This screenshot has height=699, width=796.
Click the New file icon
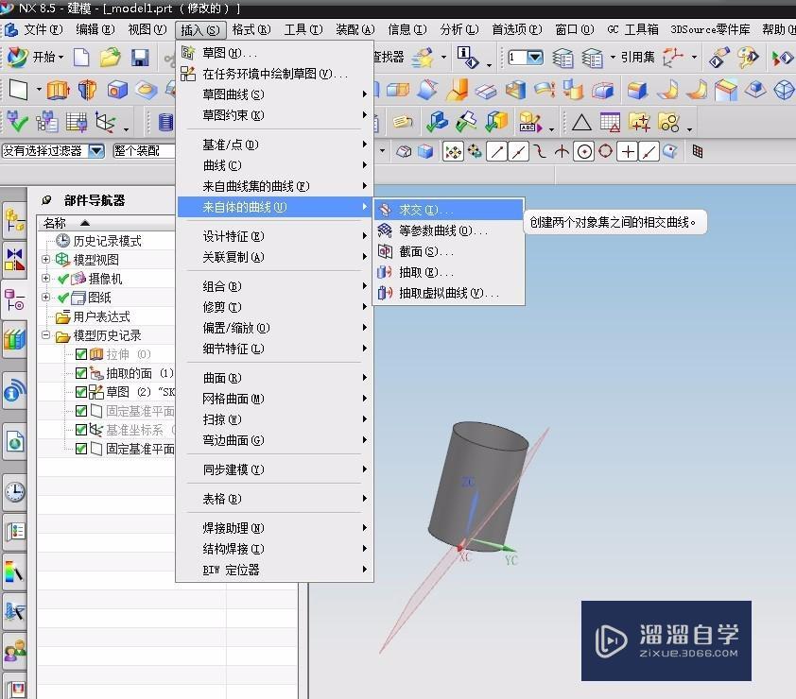pyautogui.click(x=81, y=58)
